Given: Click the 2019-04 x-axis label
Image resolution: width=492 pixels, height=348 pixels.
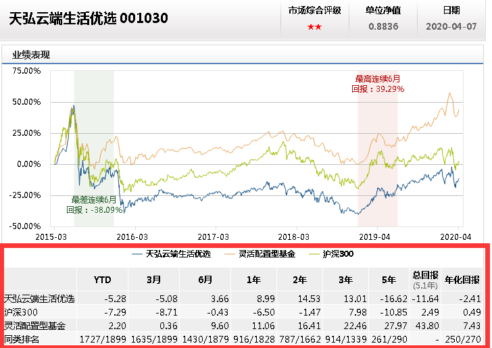Looking at the screenshot, I should (374, 237).
